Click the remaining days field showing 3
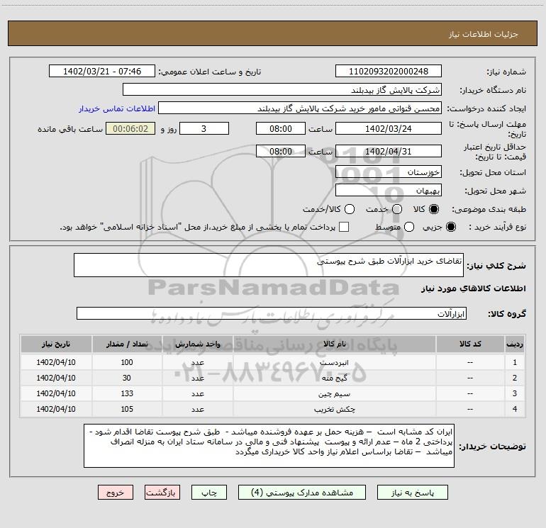This screenshot has height=528, width=546. pyautogui.click(x=204, y=128)
